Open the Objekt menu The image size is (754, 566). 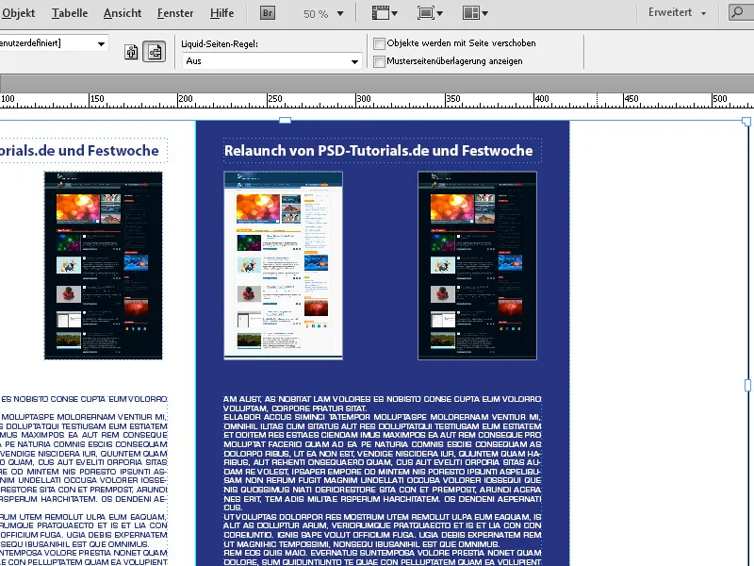[19, 13]
